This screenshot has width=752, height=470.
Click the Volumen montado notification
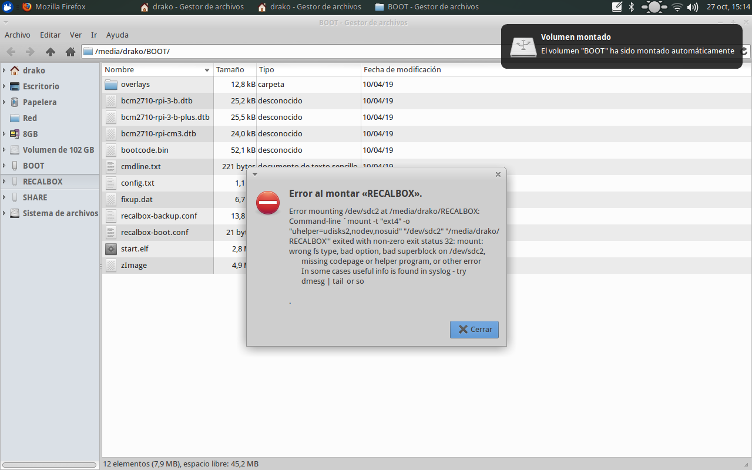point(622,46)
